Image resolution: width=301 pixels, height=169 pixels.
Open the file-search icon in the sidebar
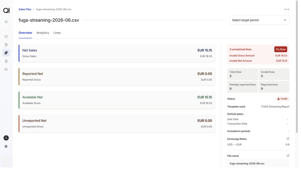(6, 45)
